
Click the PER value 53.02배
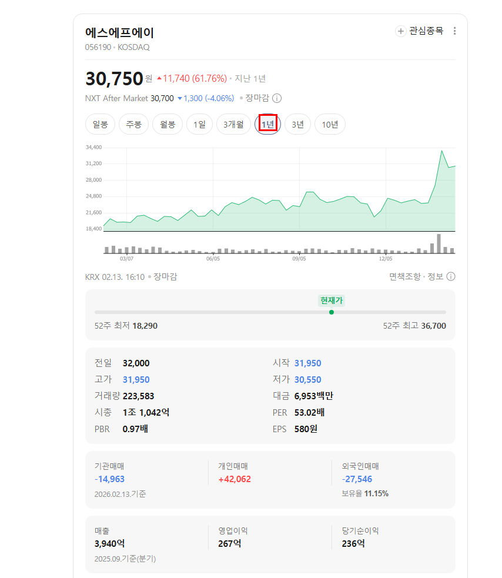click(309, 413)
